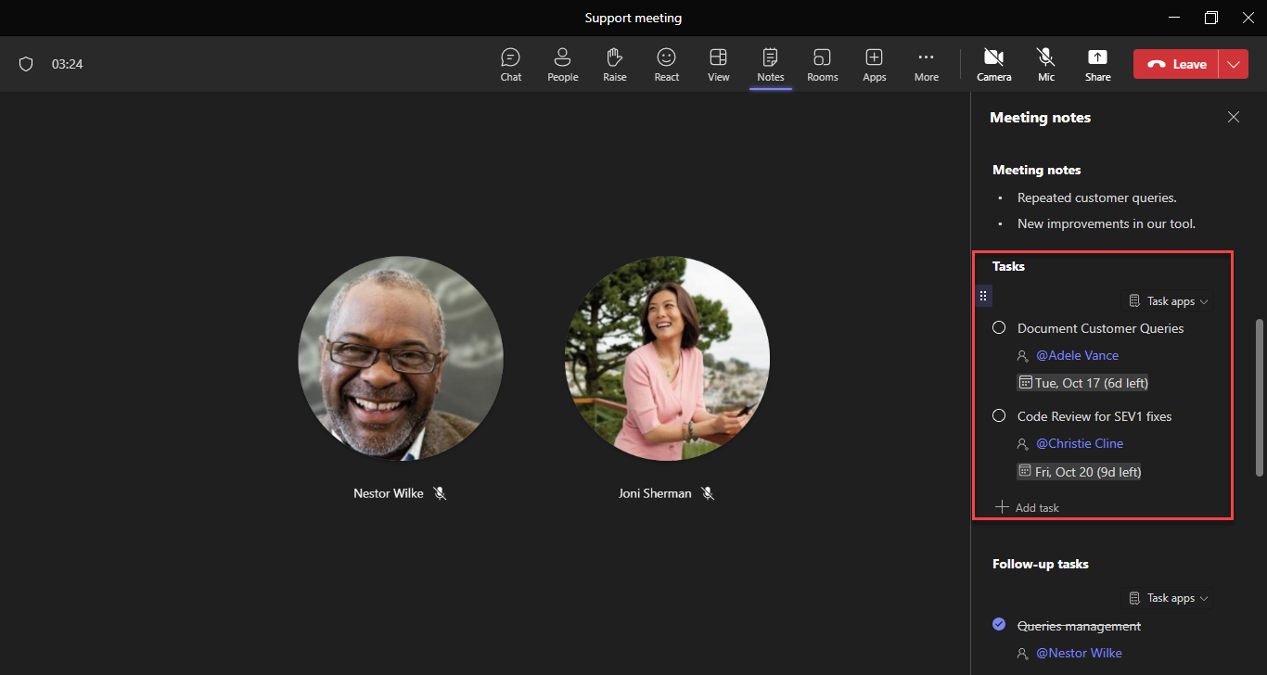Open the React emoji menu

(666, 64)
